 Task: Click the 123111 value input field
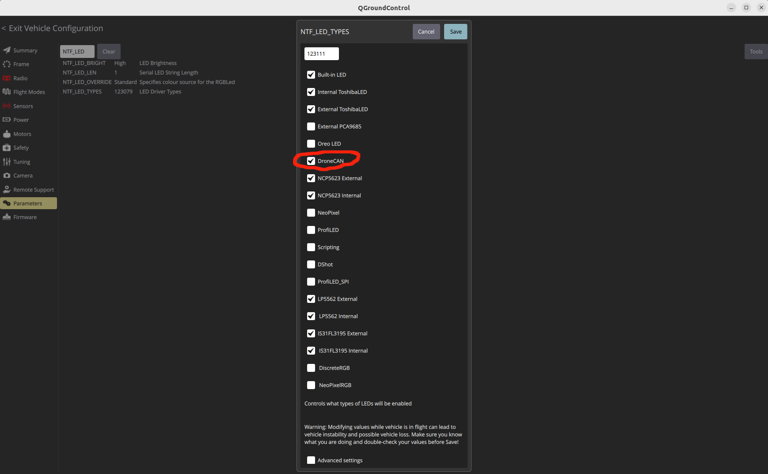coord(321,54)
